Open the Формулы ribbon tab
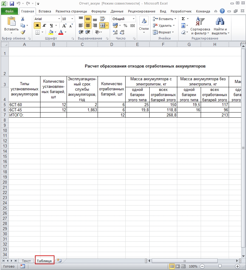Image resolution: width=246 pixels, height=270 pixels. click(99, 11)
